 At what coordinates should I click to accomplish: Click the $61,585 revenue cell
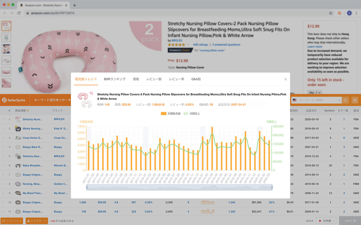[x=257, y=202]
